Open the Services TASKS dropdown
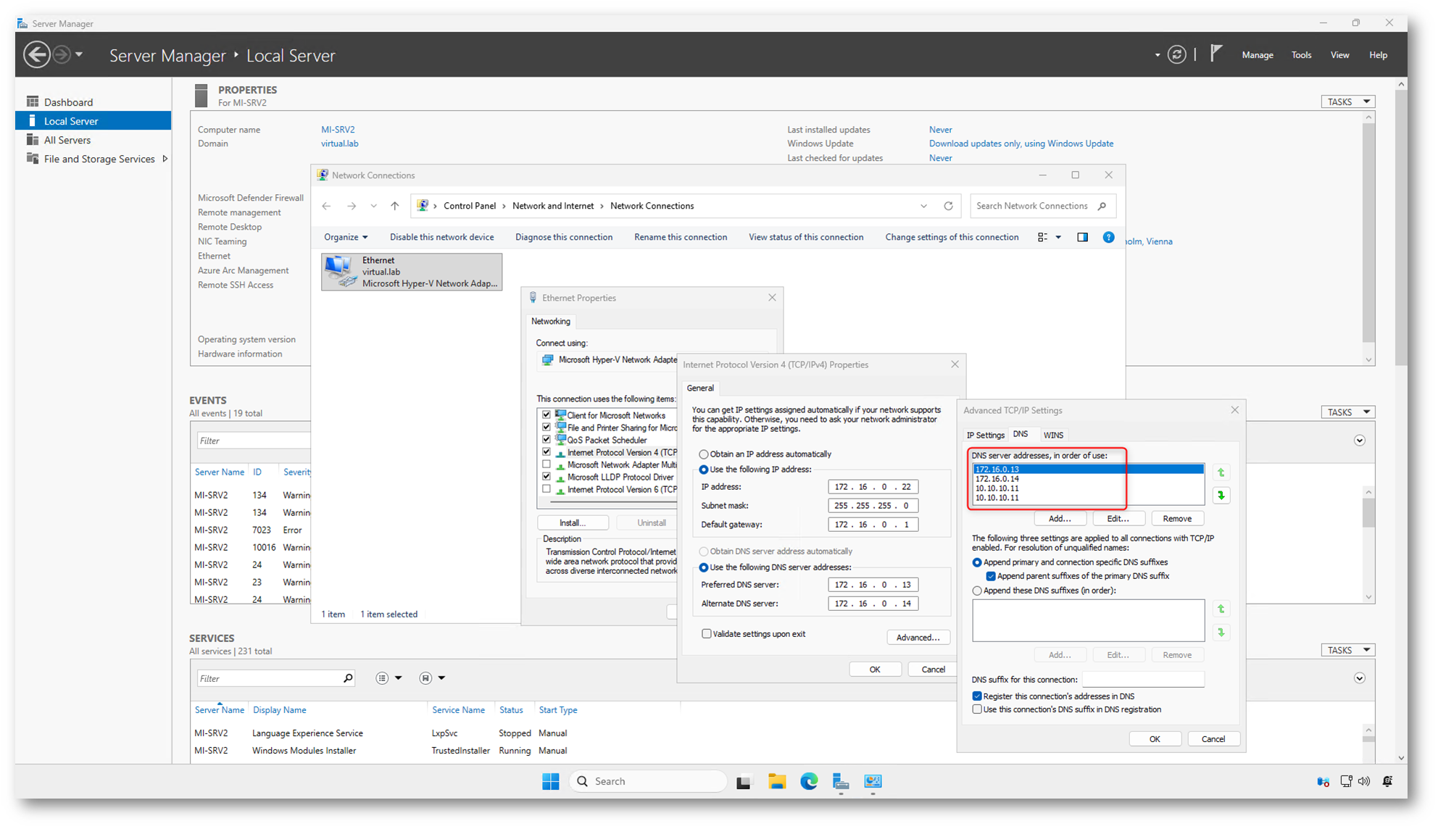 (x=1347, y=650)
